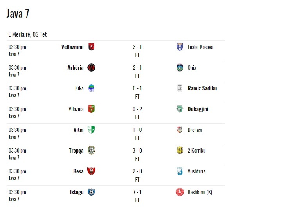Screen dimensions: 299x207
Task: Select the Kika club logo
Action: pos(91,88)
